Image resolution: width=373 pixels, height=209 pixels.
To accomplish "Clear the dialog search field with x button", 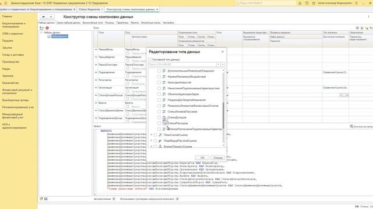I will (x=223, y=64).
